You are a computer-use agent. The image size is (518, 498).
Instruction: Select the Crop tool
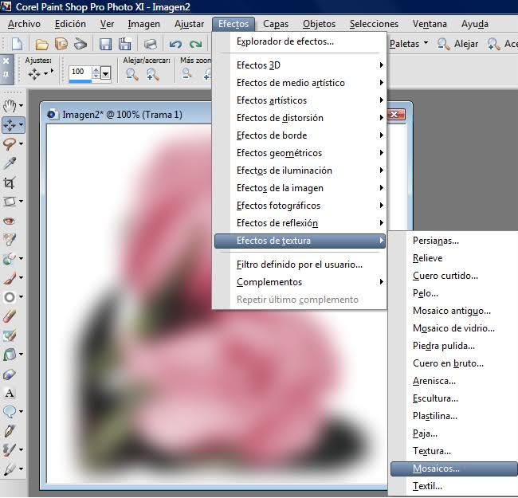(x=10, y=182)
